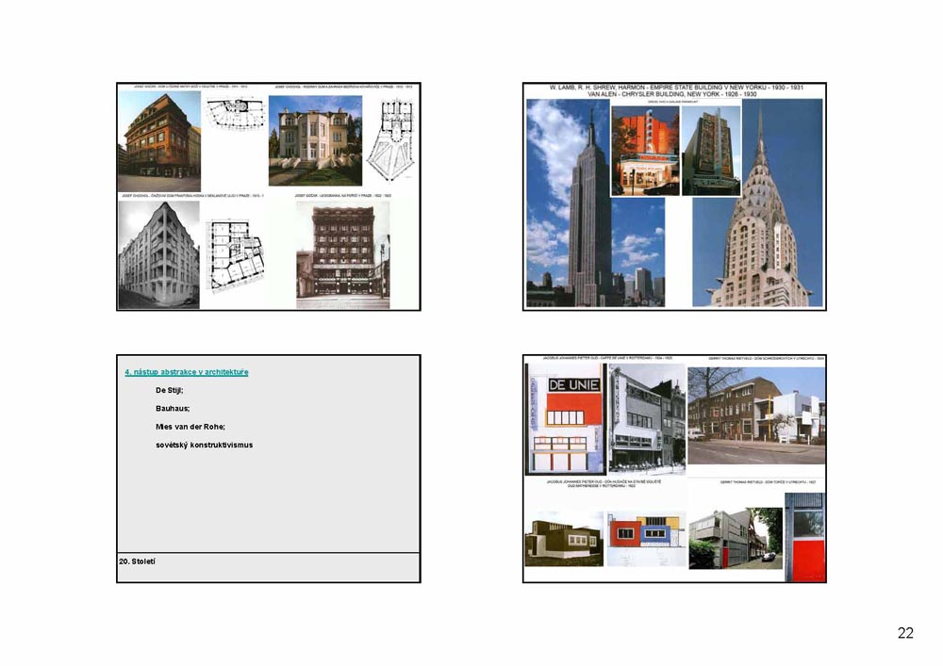This screenshot has height=666, width=943.
Task: Click the red door detail photo
Action: coord(805,537)
